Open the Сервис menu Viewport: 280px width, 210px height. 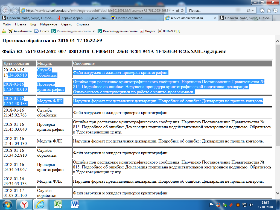coord(67,24)
